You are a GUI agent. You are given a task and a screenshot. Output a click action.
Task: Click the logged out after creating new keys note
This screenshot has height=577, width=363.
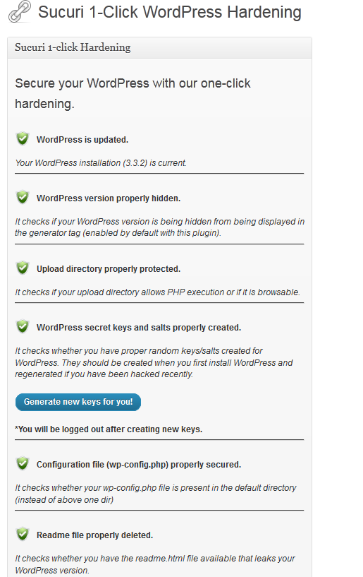coord(109,429)
